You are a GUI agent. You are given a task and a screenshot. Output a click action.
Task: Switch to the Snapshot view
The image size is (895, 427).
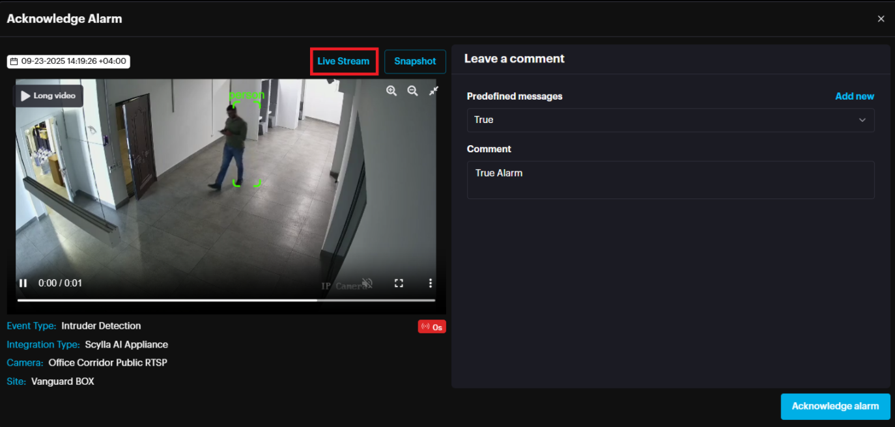[x=415, y=61]
